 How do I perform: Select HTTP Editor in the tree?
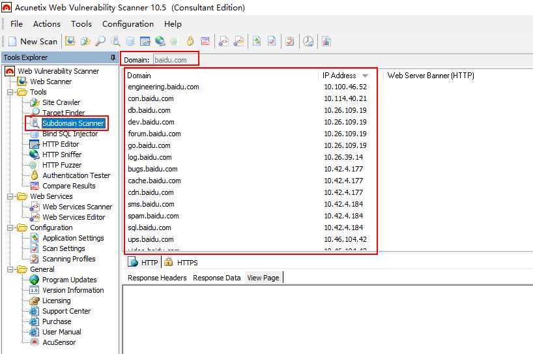click(61, 144)
